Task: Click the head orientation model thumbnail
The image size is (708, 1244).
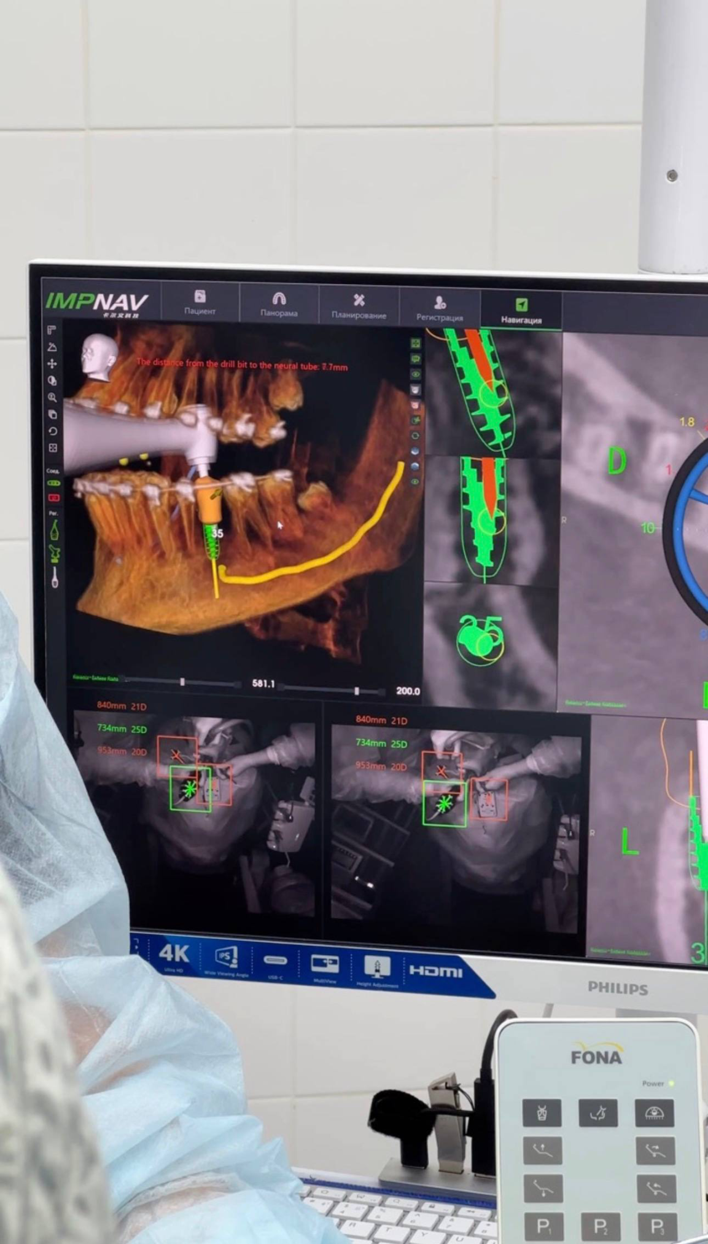Action: coord(98,355)
